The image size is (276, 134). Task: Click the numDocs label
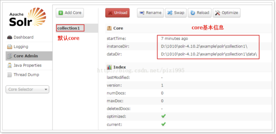click(116, 93)
